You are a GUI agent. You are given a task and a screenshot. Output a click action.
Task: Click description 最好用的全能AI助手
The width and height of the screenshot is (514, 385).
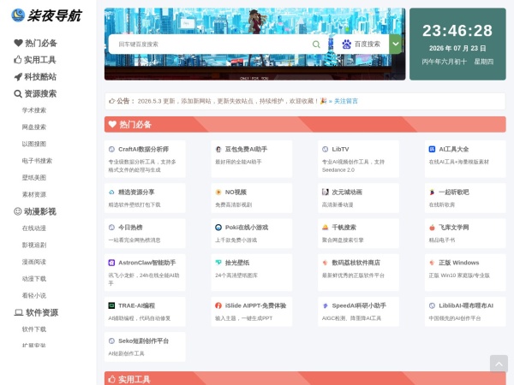click(238, 162)
